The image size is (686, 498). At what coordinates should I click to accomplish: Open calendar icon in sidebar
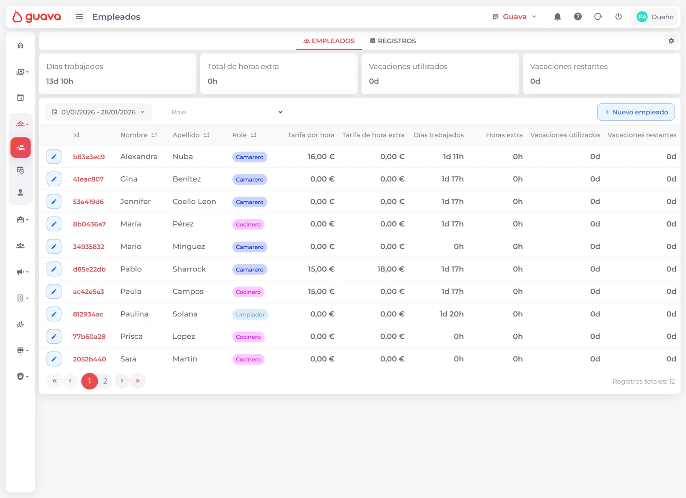tap(21, 98)
